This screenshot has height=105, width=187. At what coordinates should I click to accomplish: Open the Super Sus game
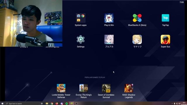pos(165,39)
